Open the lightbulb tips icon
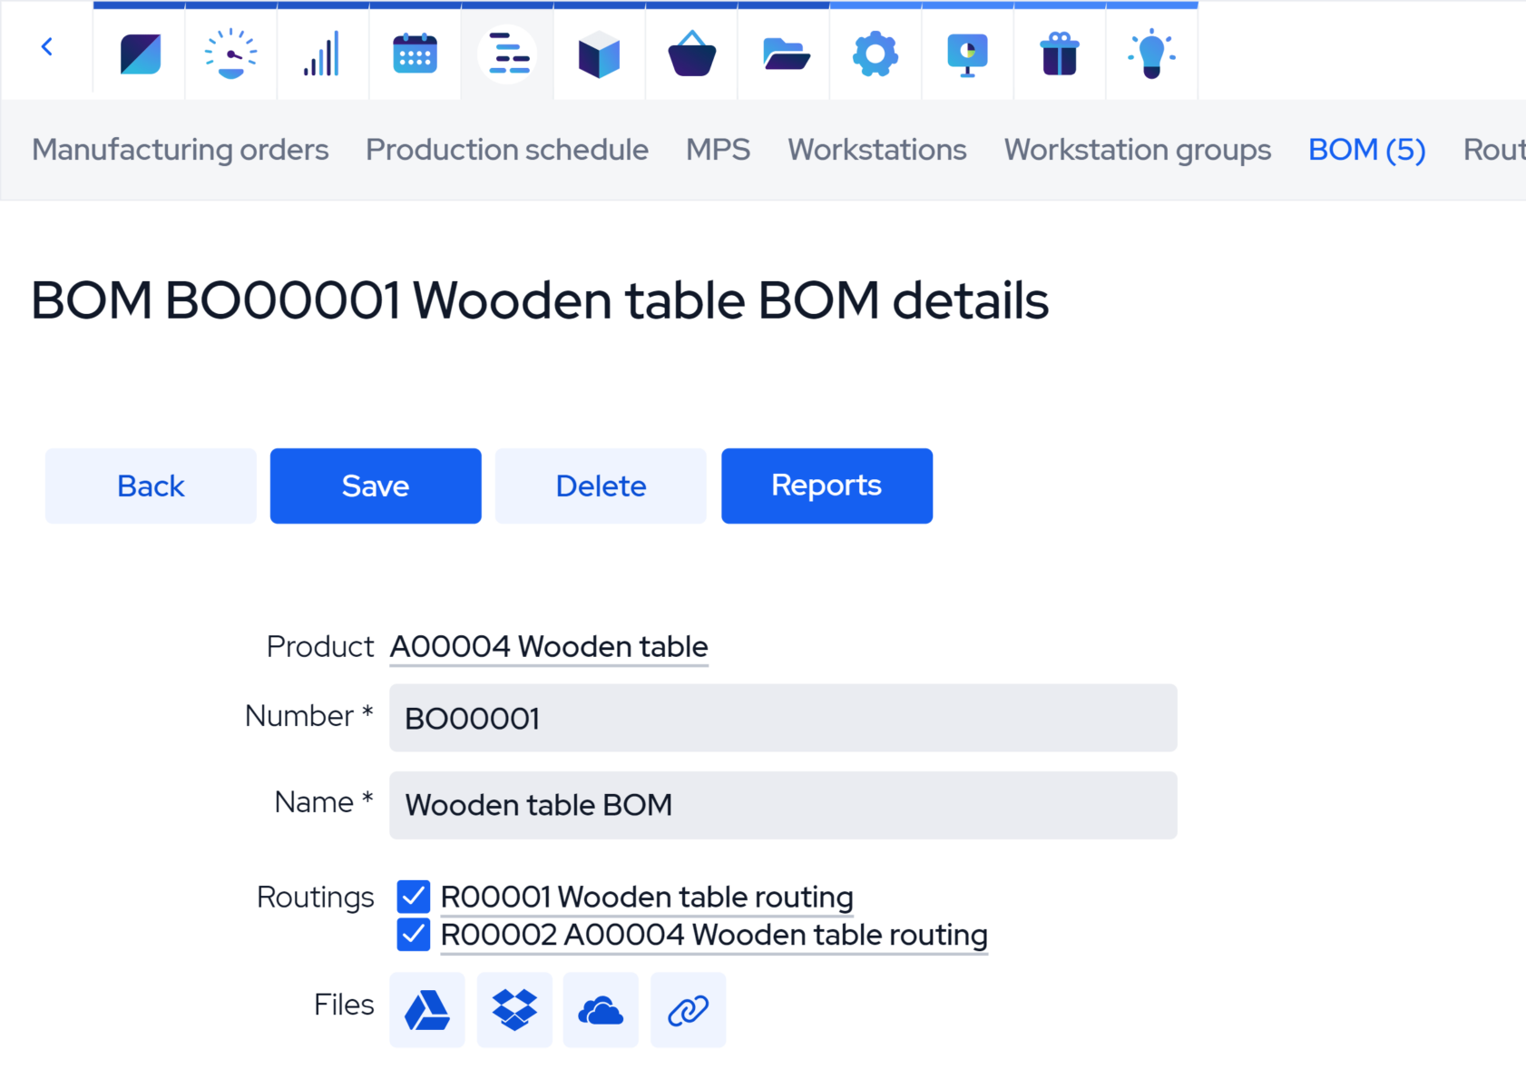The height and width of the screenshot is (1089, 1526). 1151,54
